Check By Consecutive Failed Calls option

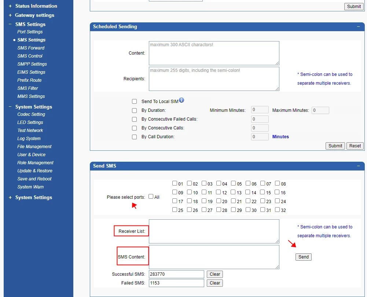pos(134,119)
